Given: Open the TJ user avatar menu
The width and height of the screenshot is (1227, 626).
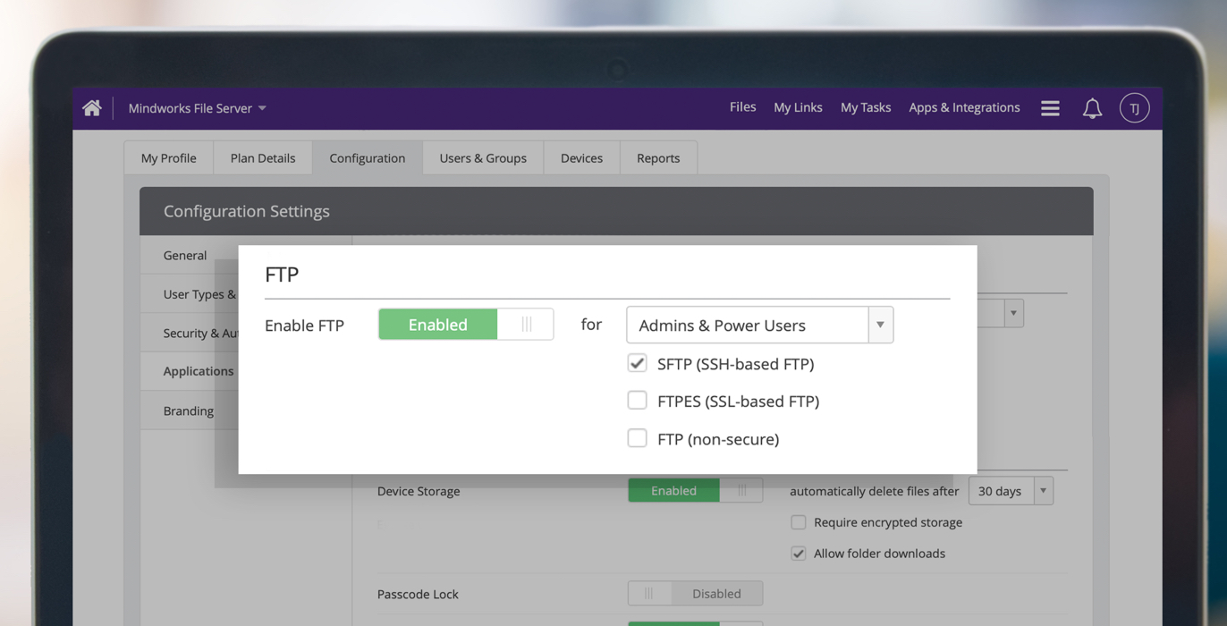Looking at the screenshot, I should pyautogui.click(x=1134, y=108).
